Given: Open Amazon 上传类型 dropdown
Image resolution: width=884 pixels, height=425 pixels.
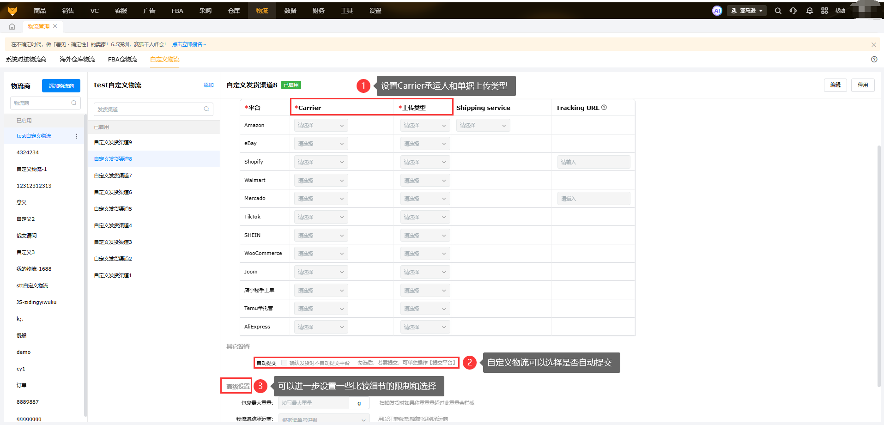Looking at the screenshot, I should pyautogui.click(x=425, y=125).
